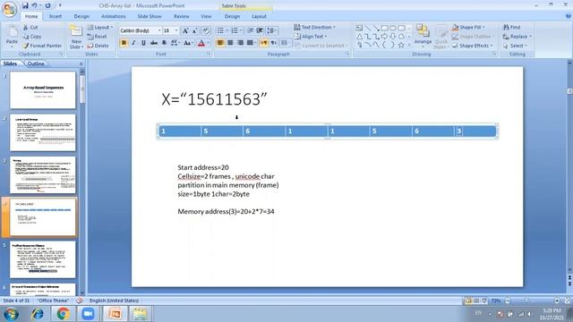
Task: Select the 5-point Star shape
Action: point(401,45)
